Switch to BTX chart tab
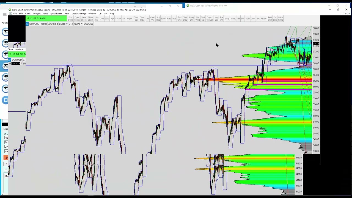This screenshot has width=352, height=198. (x=71, y=24)
